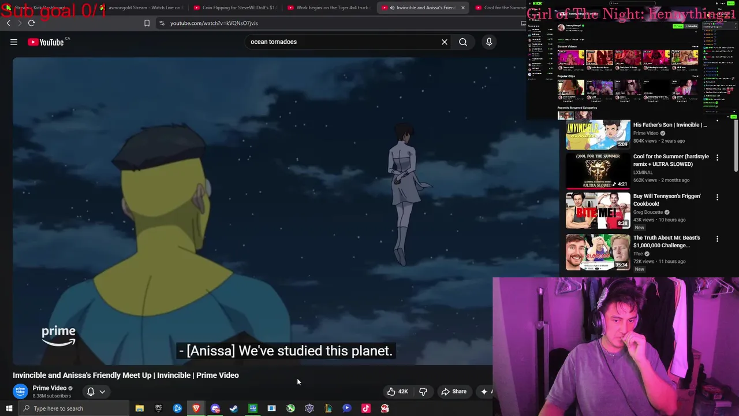Open Steam from taskbar
The width and height of the screenshot is (739, 416).
[x=234, y=408]
